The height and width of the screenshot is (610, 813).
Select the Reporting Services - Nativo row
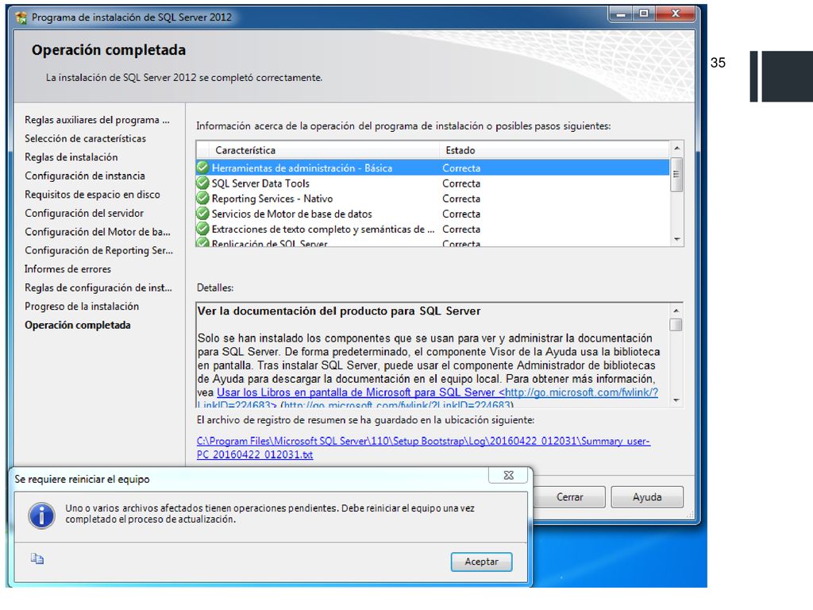pyautogui.click(x=433, y=198)
